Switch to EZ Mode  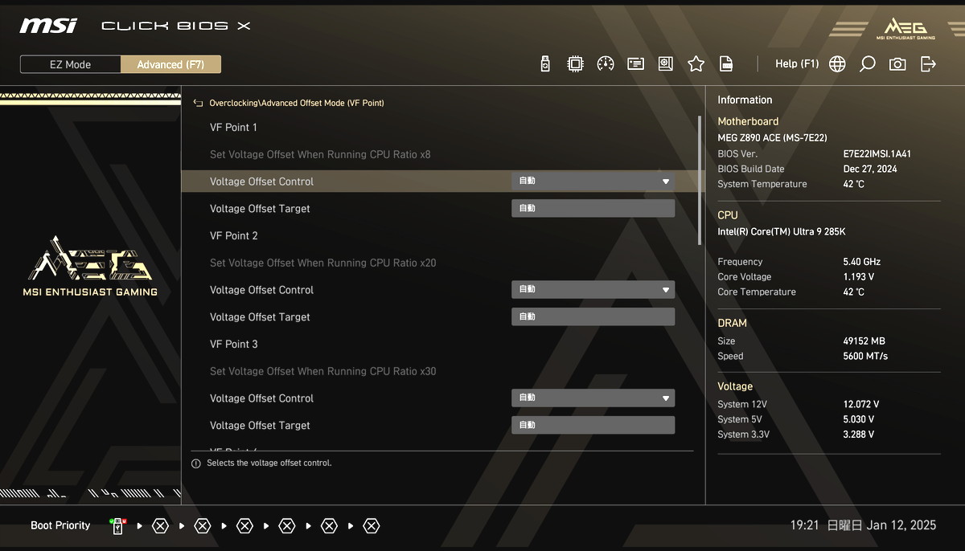pyautogui.click(x=71, y=64)
